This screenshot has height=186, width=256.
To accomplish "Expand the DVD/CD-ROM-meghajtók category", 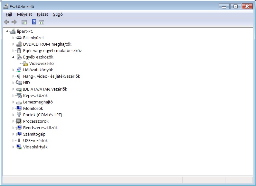I will 14,44.
